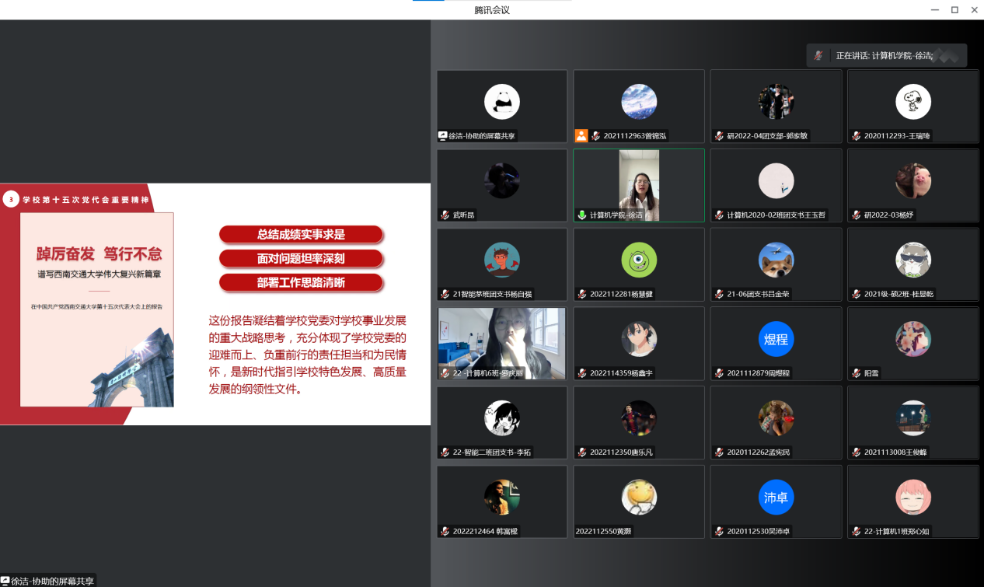Viewport: 984px width, 587px height.
Task: Maximize the 腾讯会议 window
Action: coord(954,9)
